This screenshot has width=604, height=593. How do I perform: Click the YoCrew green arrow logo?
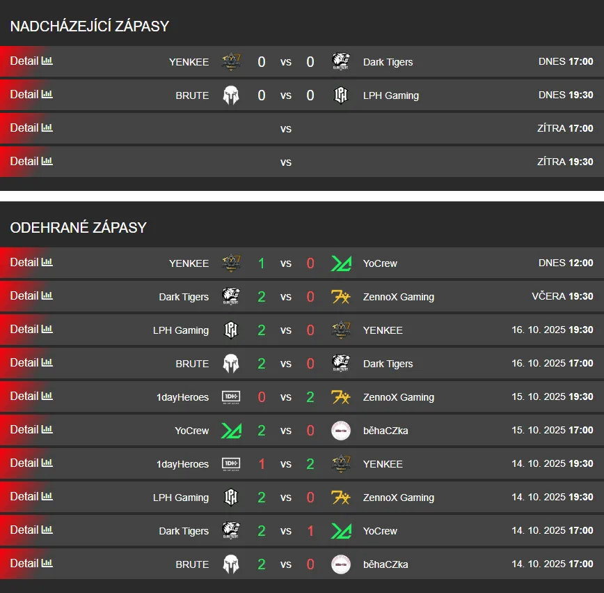pyautogui.click(x=341, y=263)
